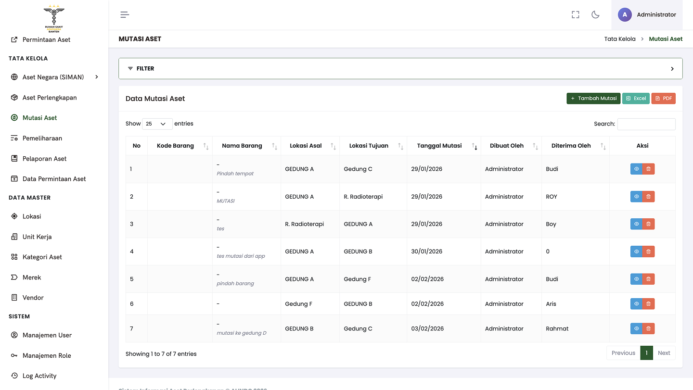Screen dimensions: 693x390
Task: Click Tata Kelola in the breadcrumb
Action: 620,39
